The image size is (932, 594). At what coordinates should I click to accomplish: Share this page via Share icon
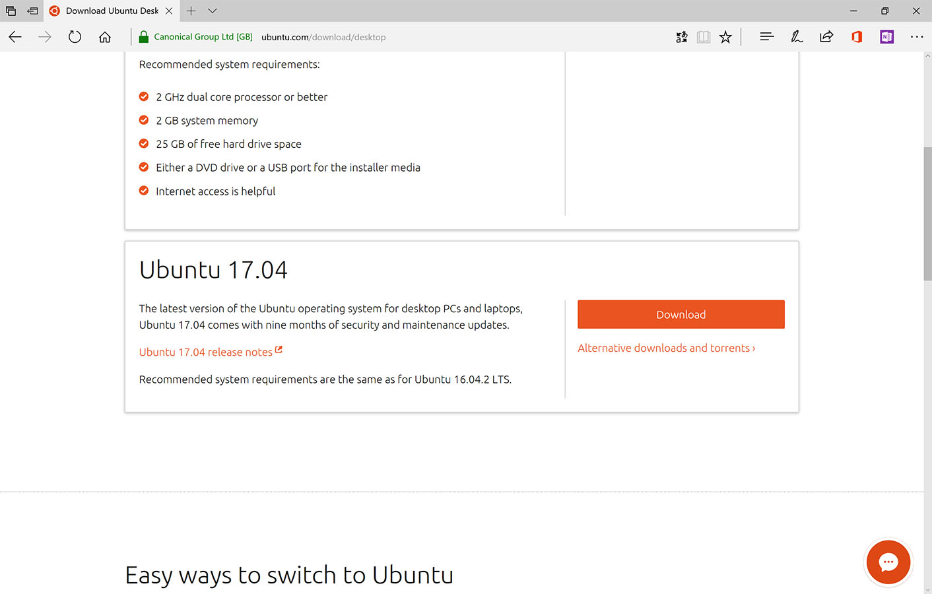[826, 37]
